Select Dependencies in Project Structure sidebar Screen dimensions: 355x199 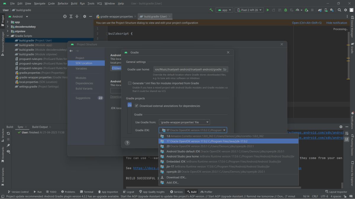click(84, 83)
